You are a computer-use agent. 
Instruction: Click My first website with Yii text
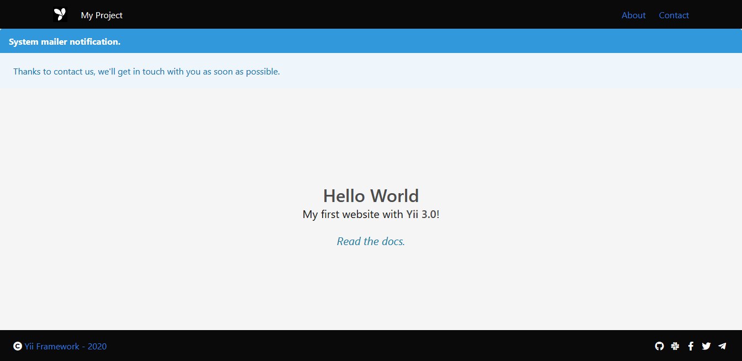(x=371, y=214)
